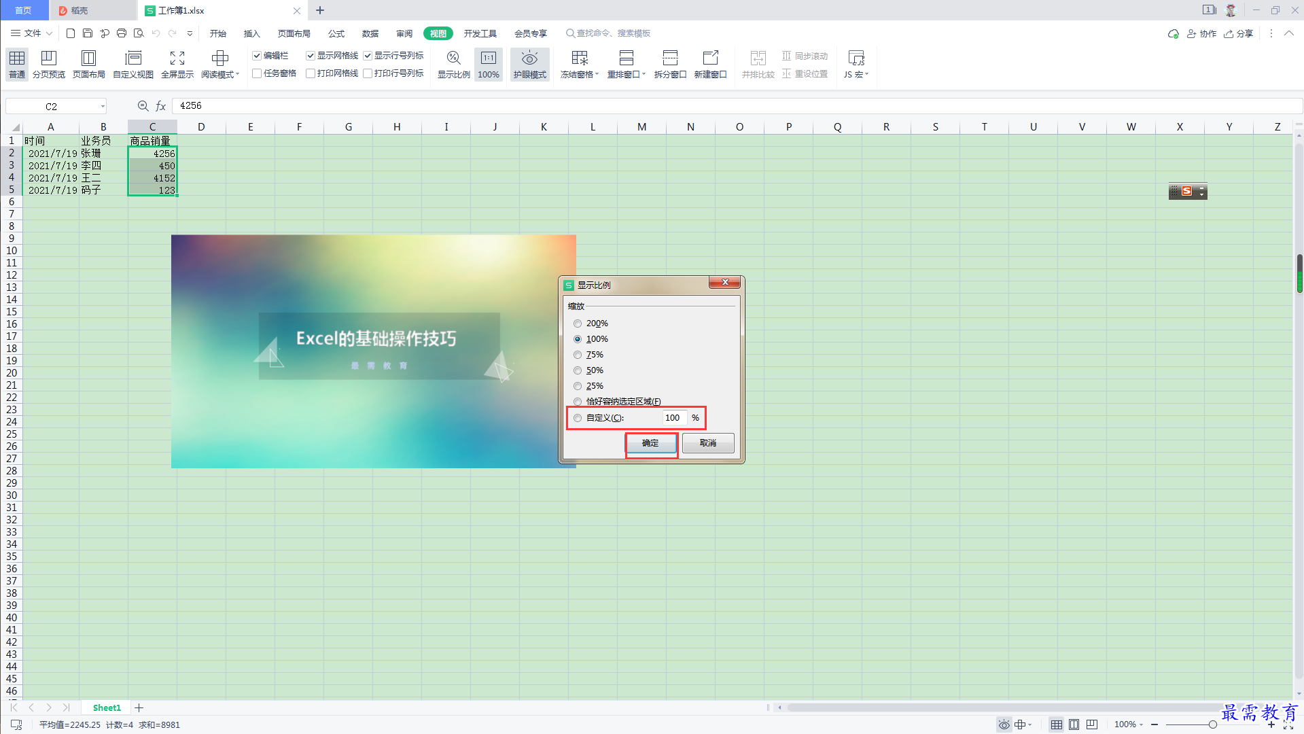Toggle Eye Protection mode in ribbon
1304x734 pixels.
pyautogui.click(x=530, y=65)
